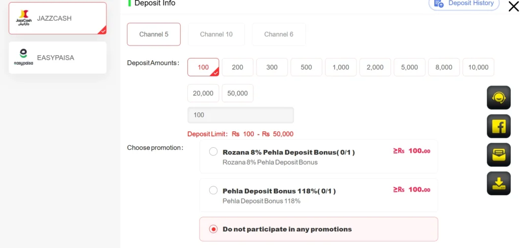The image size is (520, 248).
Task: Pick deposit amount 1,000
Action: click(x=341, y=67)
